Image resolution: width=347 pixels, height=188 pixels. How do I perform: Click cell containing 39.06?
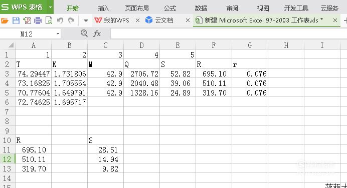[x=178, y=83]
